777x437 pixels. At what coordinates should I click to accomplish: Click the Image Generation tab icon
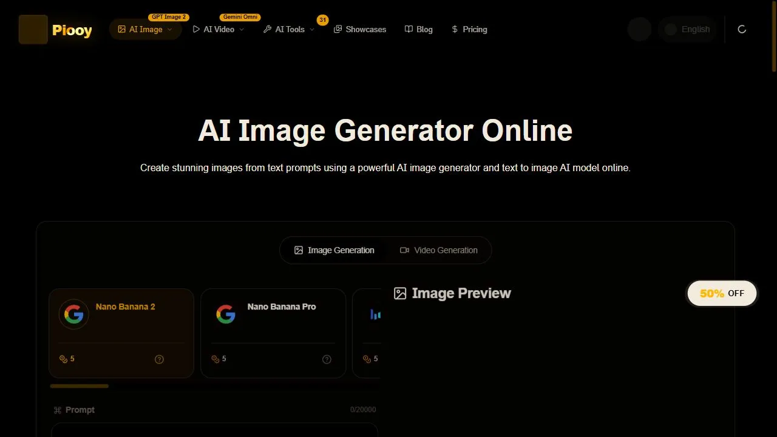coord(299,250)
